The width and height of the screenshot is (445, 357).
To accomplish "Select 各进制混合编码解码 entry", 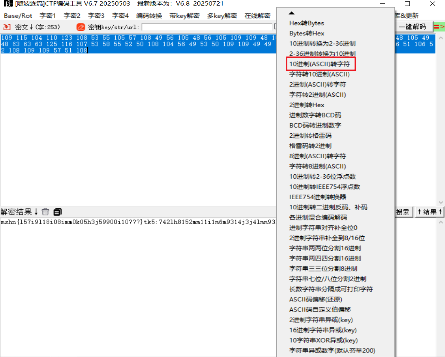I will pyautogui.click(x=318, y=218).
